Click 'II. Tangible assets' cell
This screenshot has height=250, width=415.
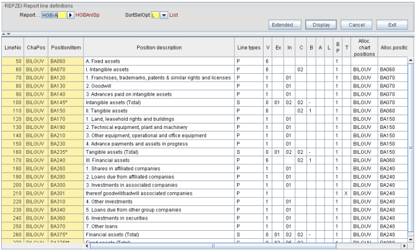[x=159, y=110]
